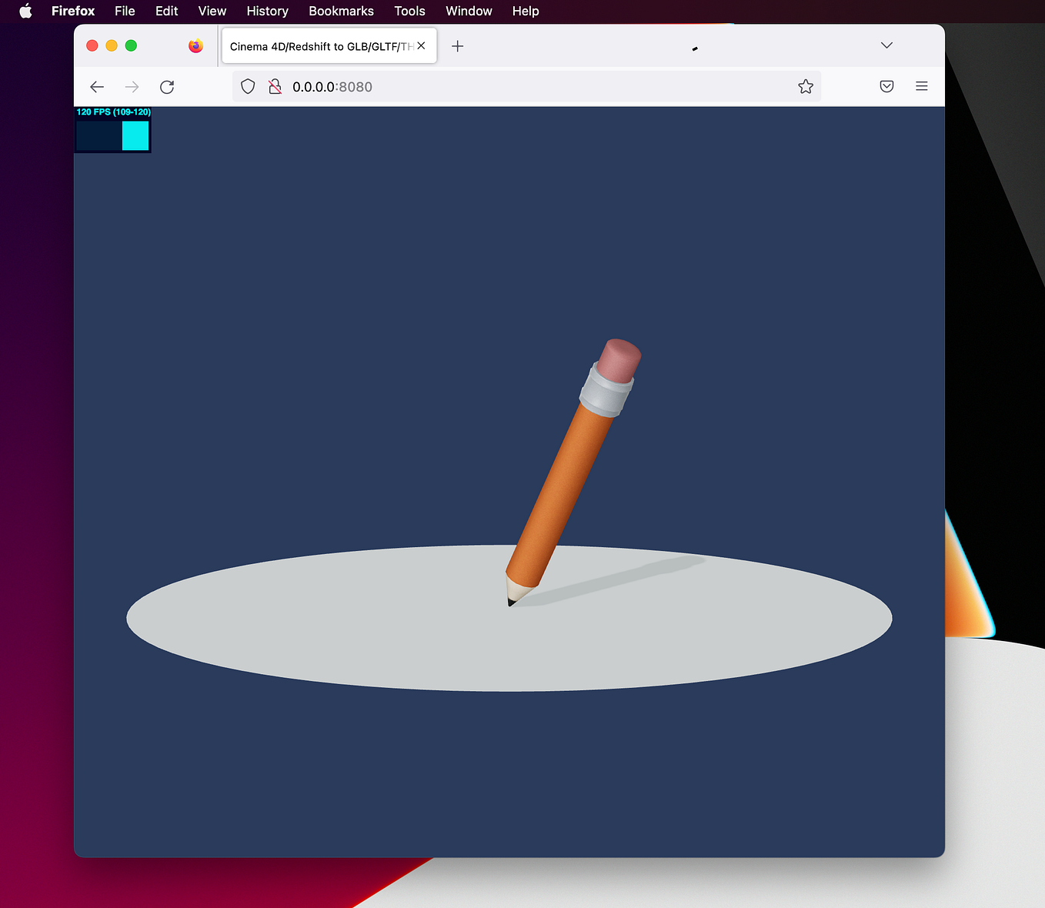This screenshot has width=1045, height=908.
Task: Reload the current page
Action: [167, 87]
